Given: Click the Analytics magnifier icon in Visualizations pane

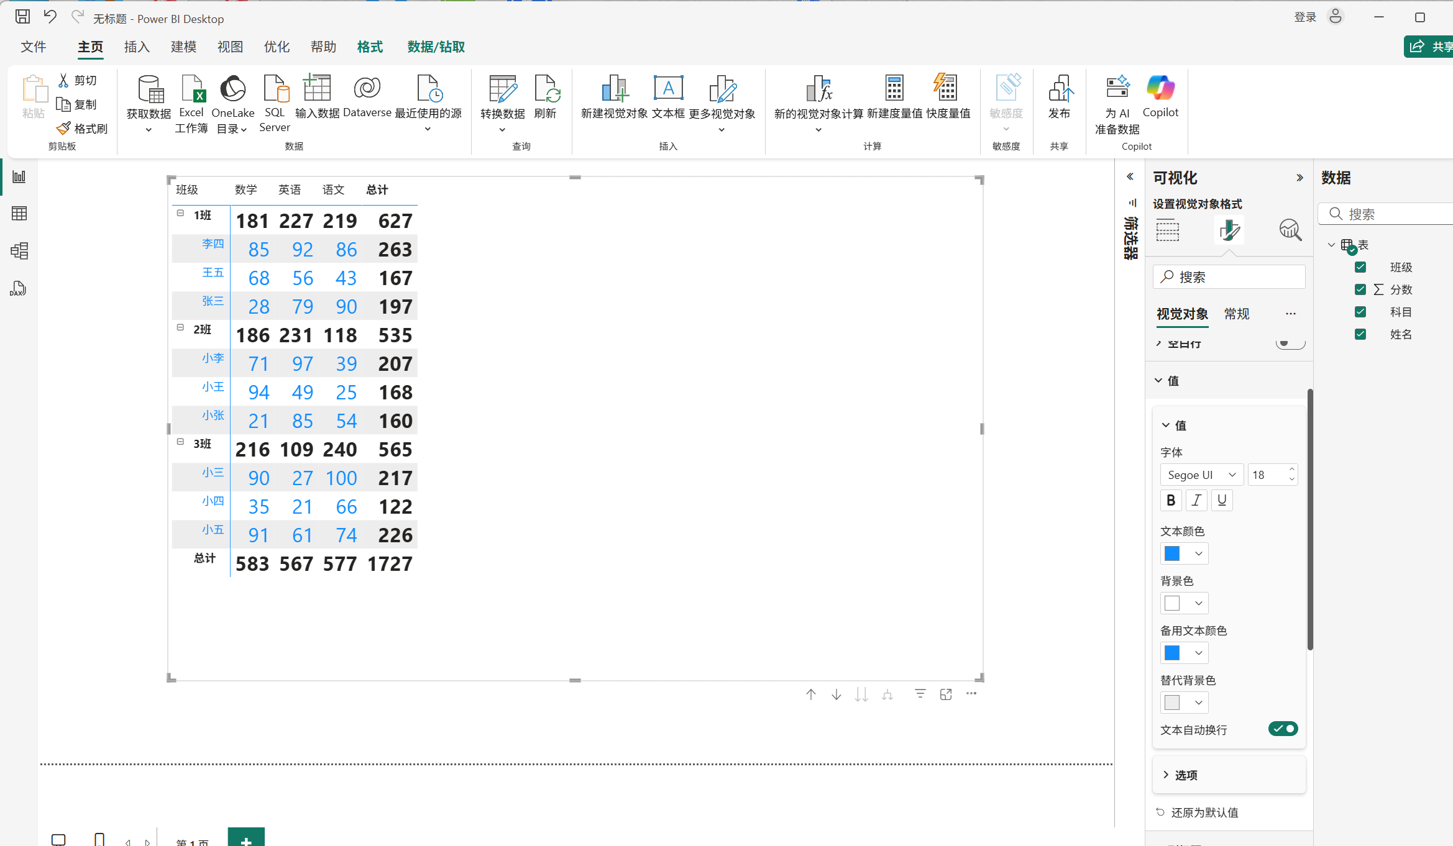Looking at the screenshot, I should pos(1290,230).
